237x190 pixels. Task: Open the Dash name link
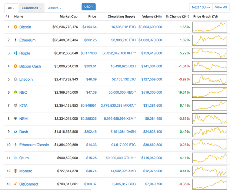(x=24, y=131)
